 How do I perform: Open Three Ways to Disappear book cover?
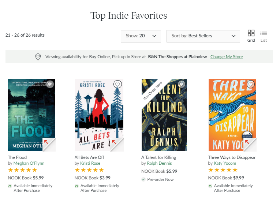coord(232,115)
